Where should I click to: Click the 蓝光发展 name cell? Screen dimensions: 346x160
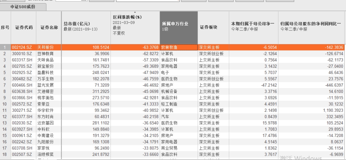[49, 85]
